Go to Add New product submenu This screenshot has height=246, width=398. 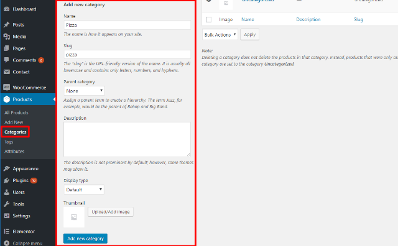[14, 122]
